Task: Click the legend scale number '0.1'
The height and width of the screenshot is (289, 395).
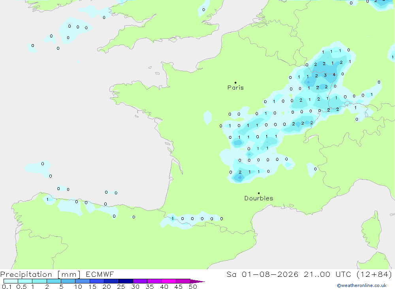Action: [7, 287]
